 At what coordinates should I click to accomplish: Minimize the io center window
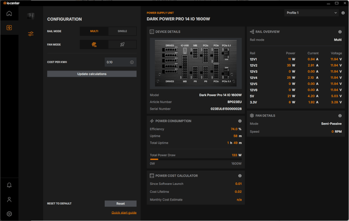tap(328, 3)
